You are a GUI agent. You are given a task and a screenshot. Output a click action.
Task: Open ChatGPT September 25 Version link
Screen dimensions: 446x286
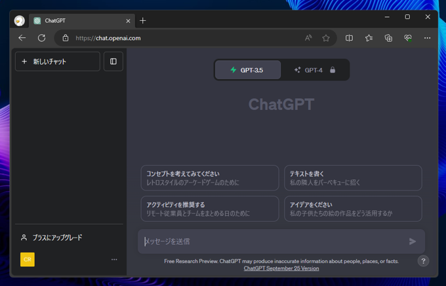(281, 268)
